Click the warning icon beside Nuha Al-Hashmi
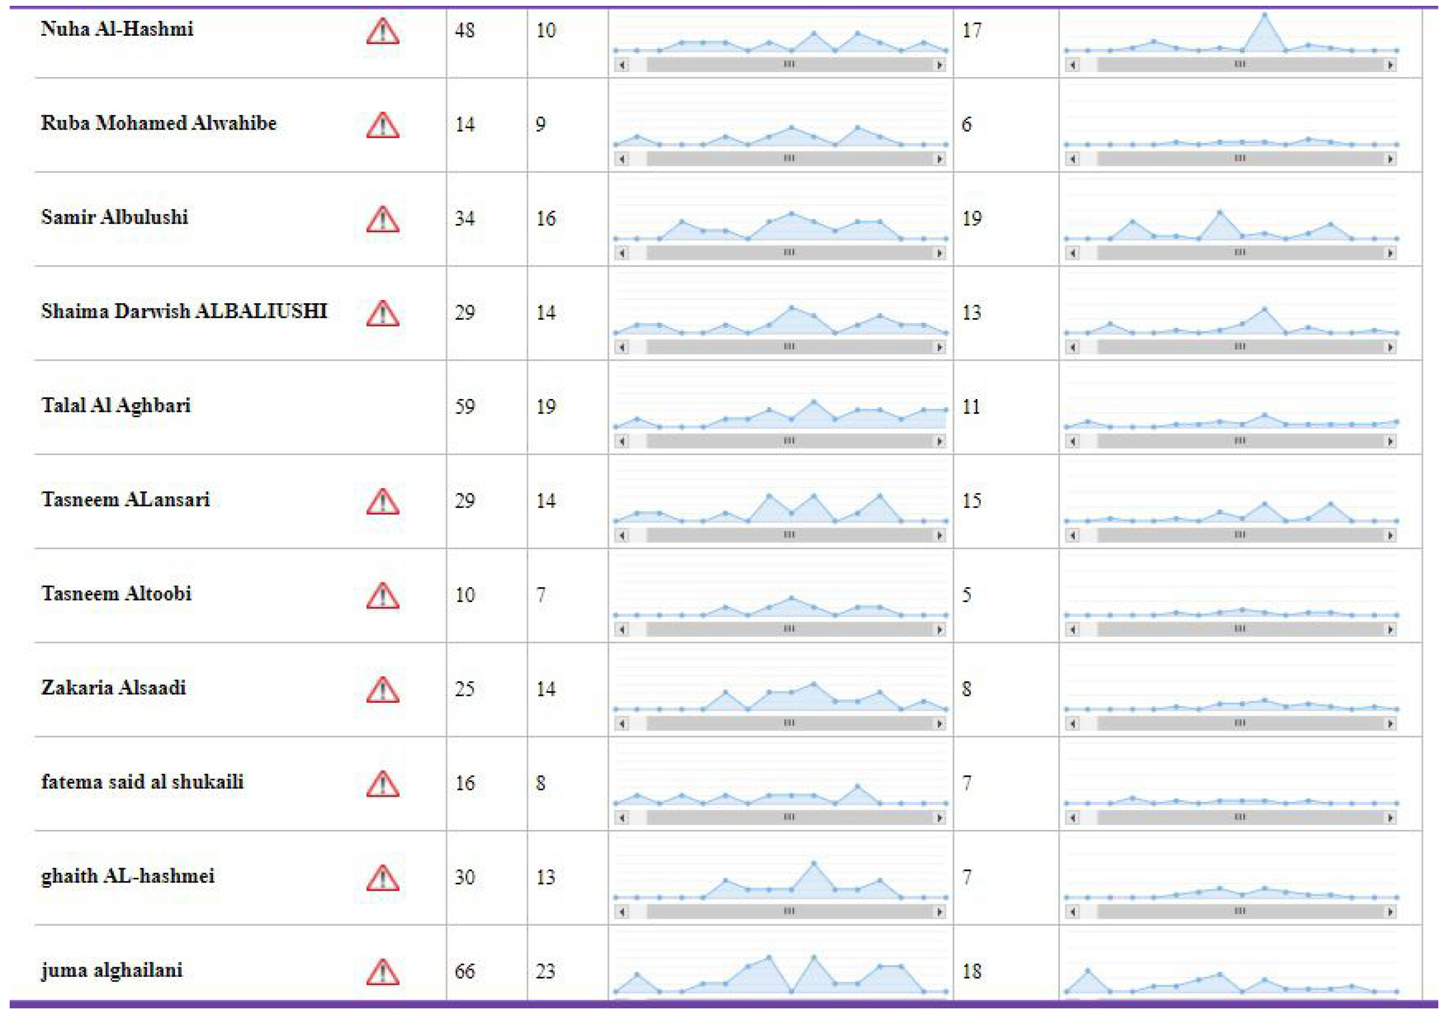The width and height of the screenshot is (1448, 1019). (382, 31)
